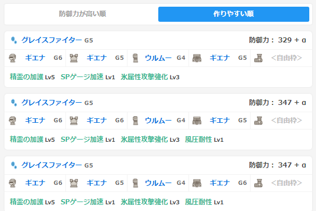316x211 pixels.
Task: Click chest armor icon in set with waist G6
Action: pyautogui.click(x=74, y=183)
